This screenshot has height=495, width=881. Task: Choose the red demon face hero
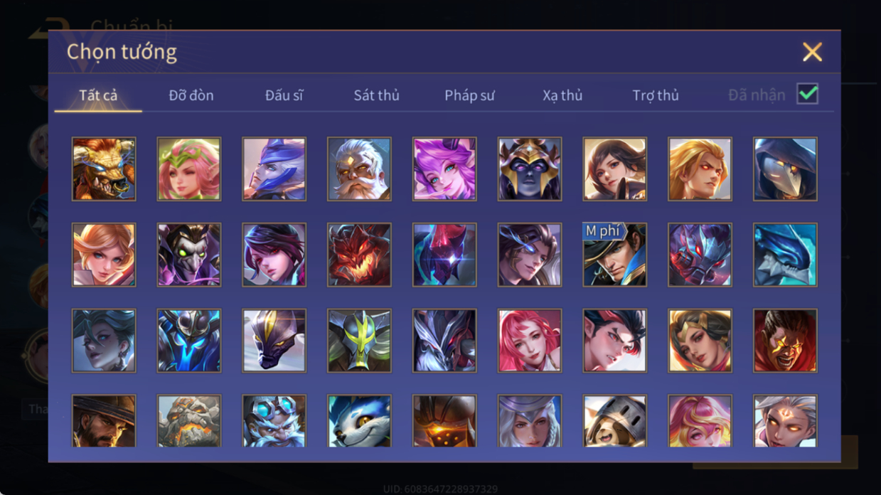click(359, 255)
